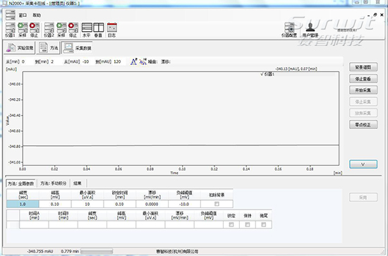This screenshot has height=256, width=388.
Task: Click the blue peak integration icon
Action: [133, 61]
